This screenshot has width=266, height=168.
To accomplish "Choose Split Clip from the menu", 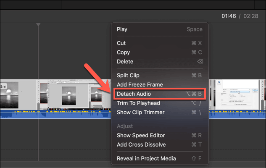I will 129,75.
